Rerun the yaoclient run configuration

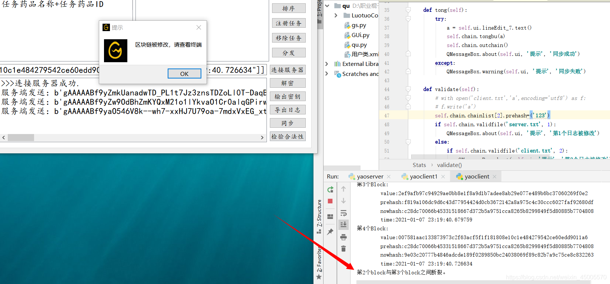pyautogui.click(x=330, y=190)
